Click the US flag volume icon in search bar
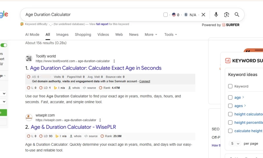Screen dimensions: 263x158 [174, 14]
